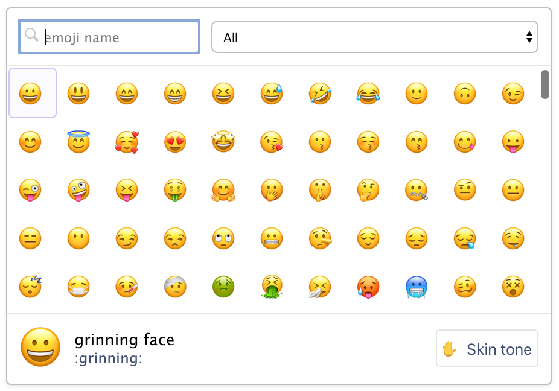Click the emoji list scrollbar thumb
This screenshot has width=559, height=391.
point(545,84)
